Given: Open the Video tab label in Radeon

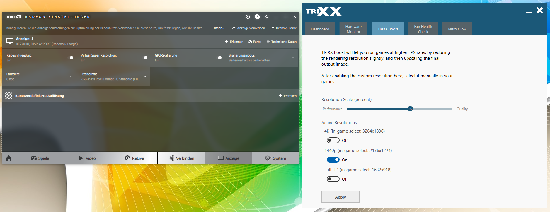Looking at the screenshot, I should [91, 158].
